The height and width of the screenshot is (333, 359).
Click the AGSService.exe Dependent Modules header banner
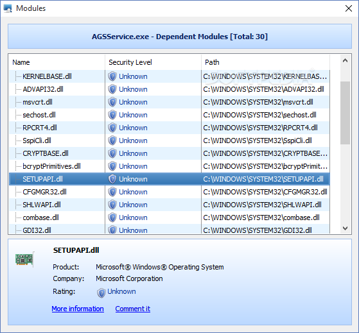click(180, 37)
